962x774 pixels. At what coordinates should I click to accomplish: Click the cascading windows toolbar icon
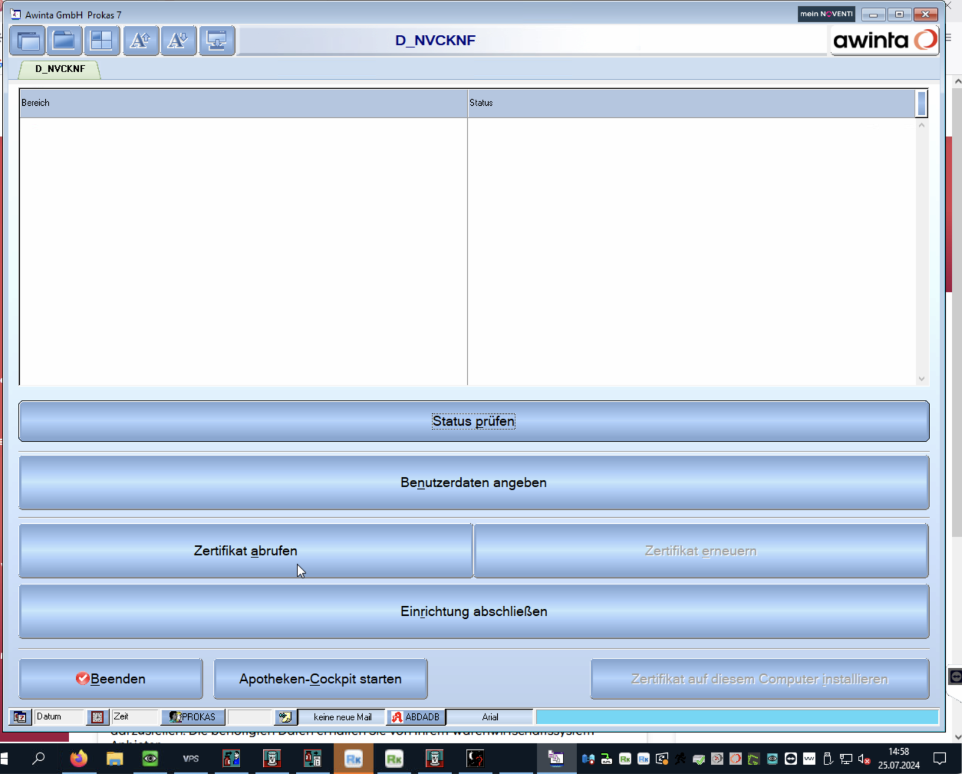click(x=28, y=41)
